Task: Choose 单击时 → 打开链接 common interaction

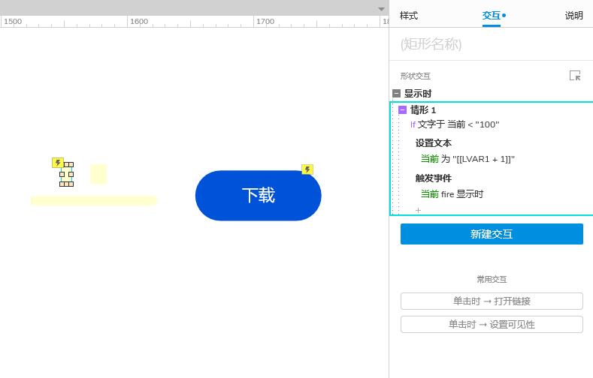Action: [492, 301]
